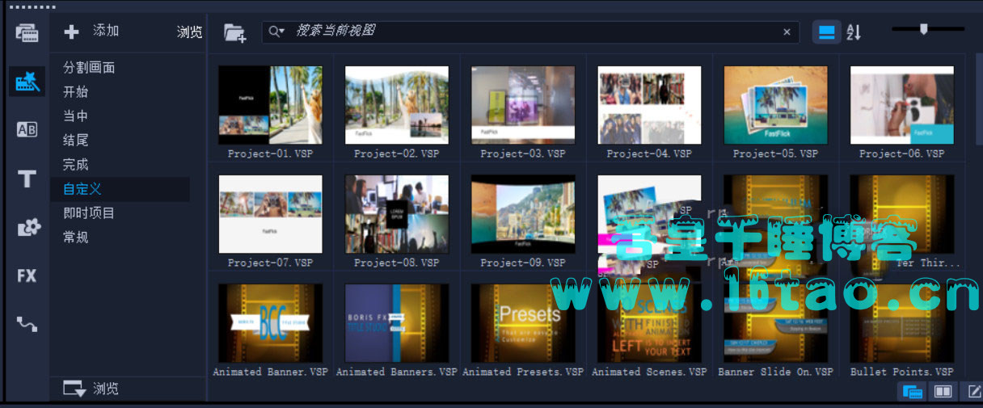Open the Title T library icon
The width and height of the screenshot is (983, 408).
[27, 179]
